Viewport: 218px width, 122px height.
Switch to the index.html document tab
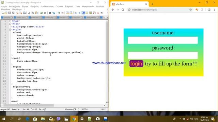click(x=35, y=17)
